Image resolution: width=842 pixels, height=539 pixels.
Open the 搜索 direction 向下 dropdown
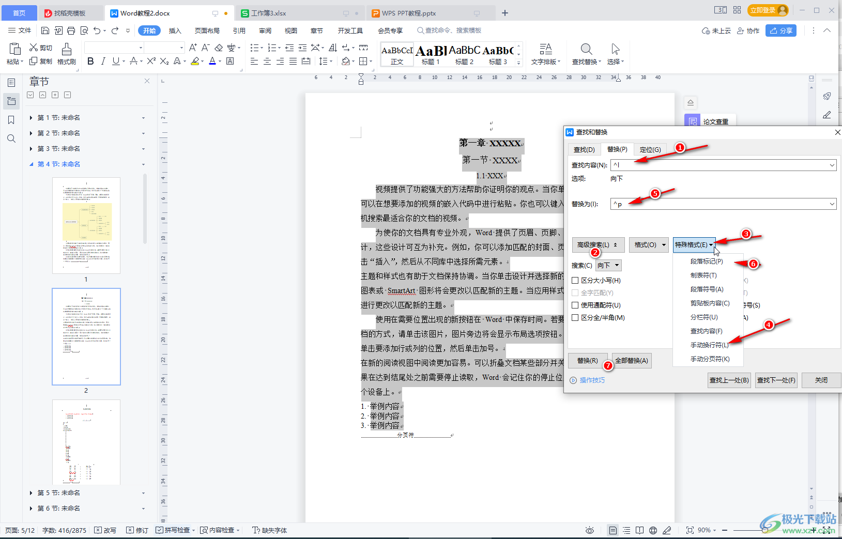coord(608,265)
